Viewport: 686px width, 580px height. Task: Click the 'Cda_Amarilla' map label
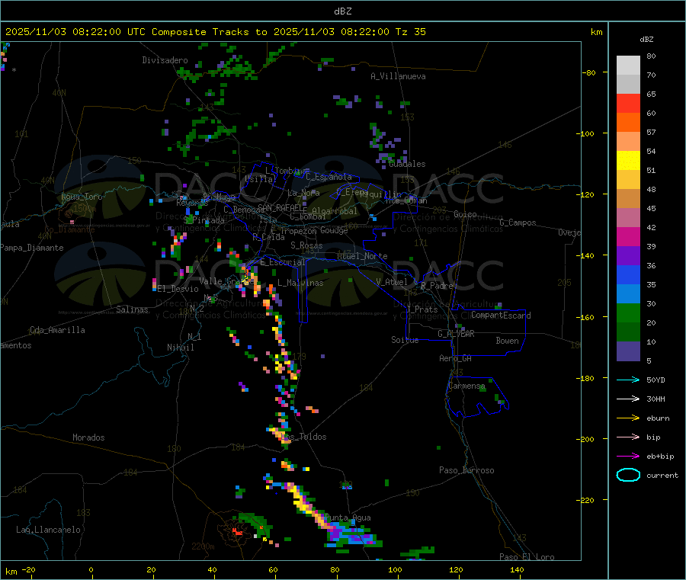click(x=57, y=330)
